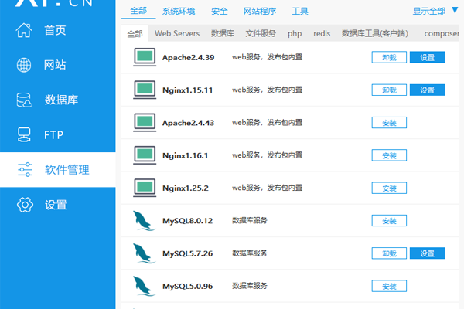464x309 pixels.
Task: Click the Nginx1.25.2 monitor icon
Action: tap(144, 188)
